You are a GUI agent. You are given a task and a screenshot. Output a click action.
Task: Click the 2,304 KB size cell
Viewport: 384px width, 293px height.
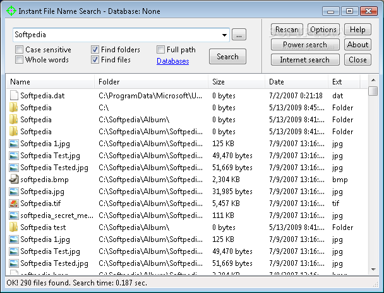pos(226,180)
